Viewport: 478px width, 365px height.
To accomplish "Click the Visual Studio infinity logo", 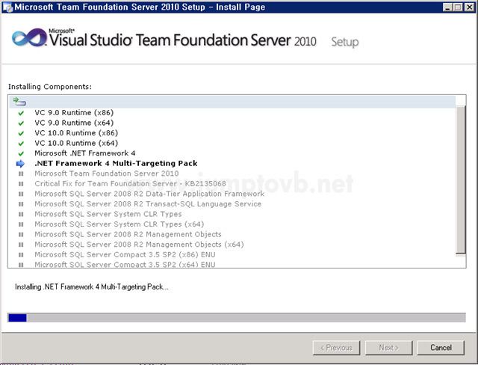I will click(x=29, y=38).
